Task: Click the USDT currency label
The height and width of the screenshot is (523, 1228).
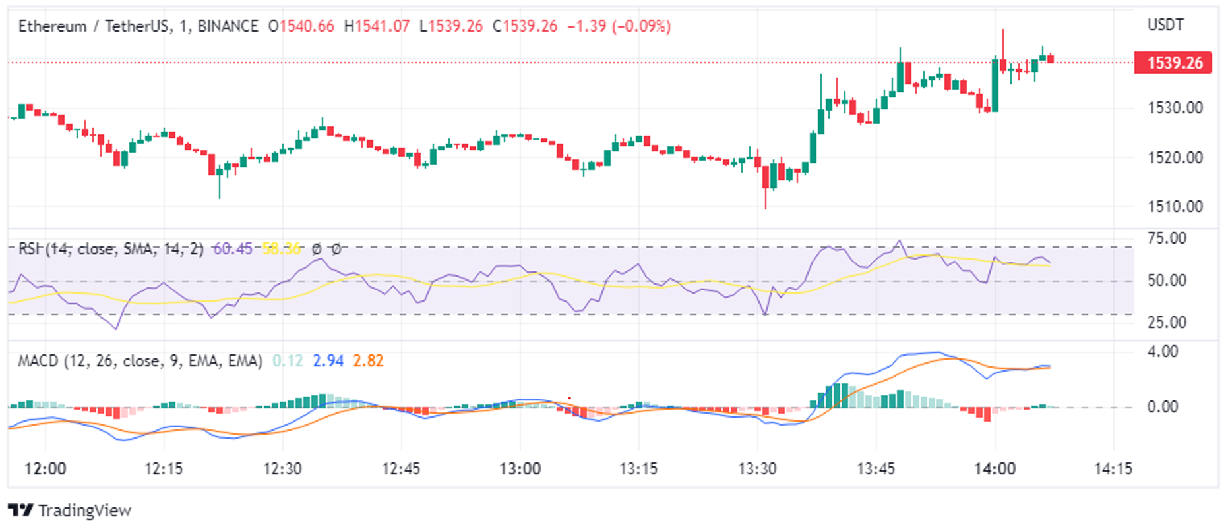Action: coord(1166,25)
